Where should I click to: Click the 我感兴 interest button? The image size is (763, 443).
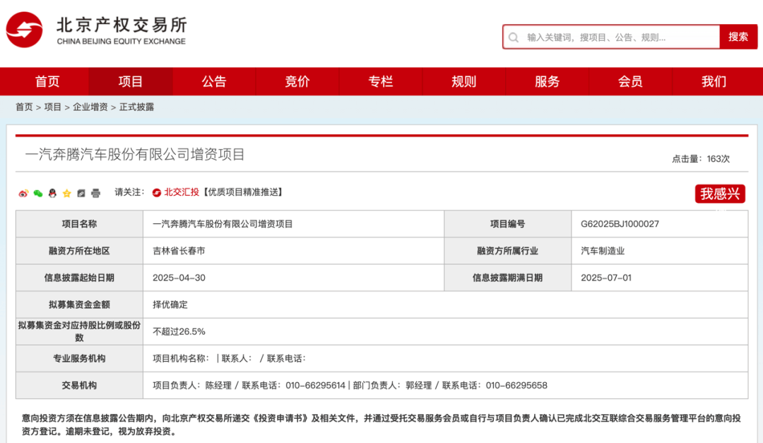point(720,194)
